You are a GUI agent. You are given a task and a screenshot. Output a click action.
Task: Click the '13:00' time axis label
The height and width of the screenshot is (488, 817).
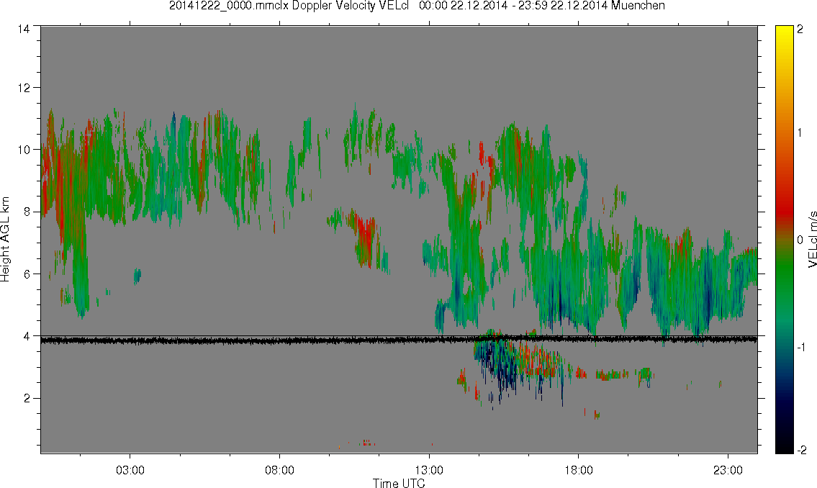429,470
